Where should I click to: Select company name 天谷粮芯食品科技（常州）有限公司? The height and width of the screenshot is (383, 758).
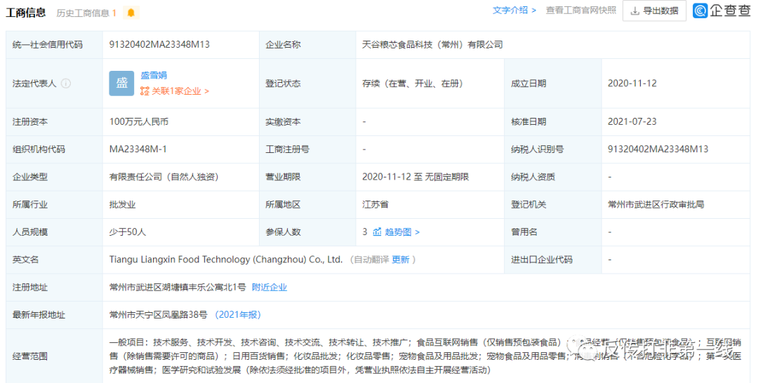(x=432, y=44)
